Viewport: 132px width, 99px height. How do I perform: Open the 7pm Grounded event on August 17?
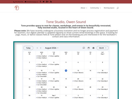click(42, 85)
